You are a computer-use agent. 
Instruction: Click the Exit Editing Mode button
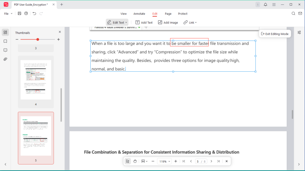click(x=274, y=34)
